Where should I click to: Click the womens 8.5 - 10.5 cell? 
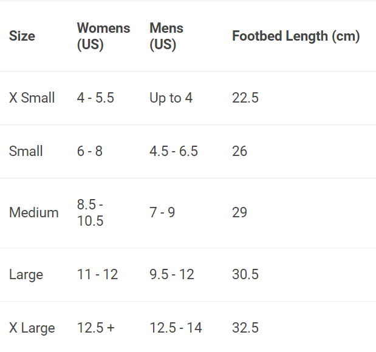91,212
